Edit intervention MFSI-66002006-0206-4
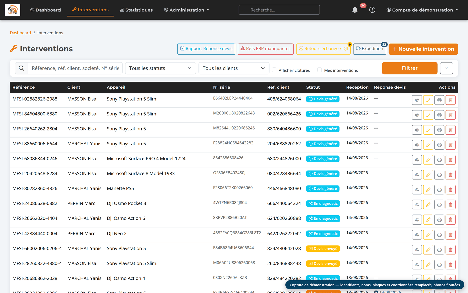 coord(428,250)
